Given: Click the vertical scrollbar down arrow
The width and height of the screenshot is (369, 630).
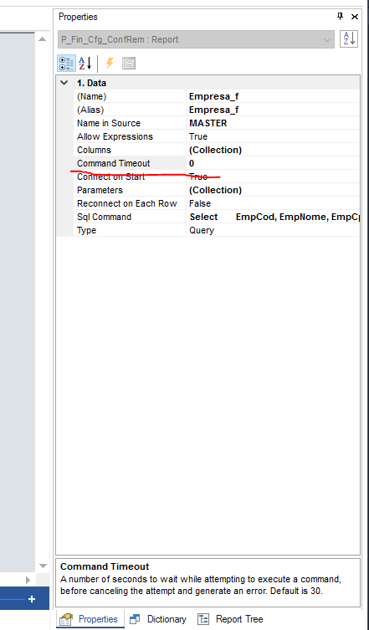Looking at the screenshot, I should pyautogui.click(x=42, y=566).
